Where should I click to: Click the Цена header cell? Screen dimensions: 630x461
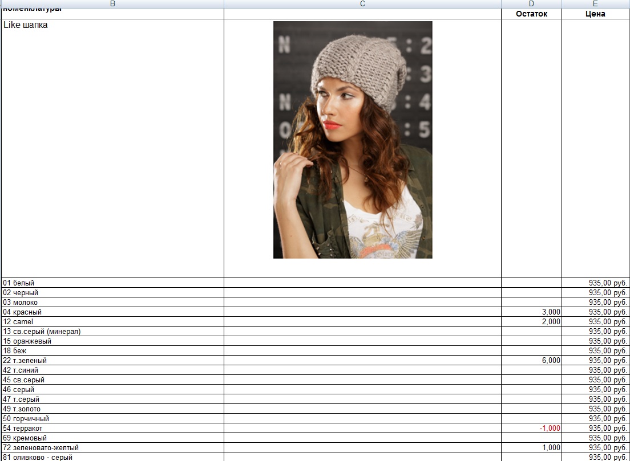(595, 14)
